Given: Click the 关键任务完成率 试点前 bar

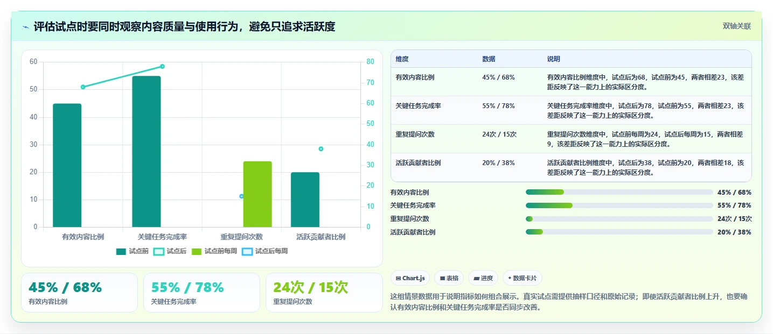Looking at the screenshot, I should [x=147, y=152].
